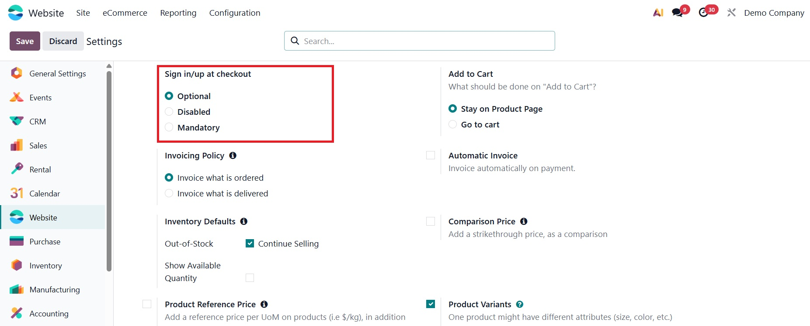Open the Configuration menu
810x326 pixels.
[235, 13]
